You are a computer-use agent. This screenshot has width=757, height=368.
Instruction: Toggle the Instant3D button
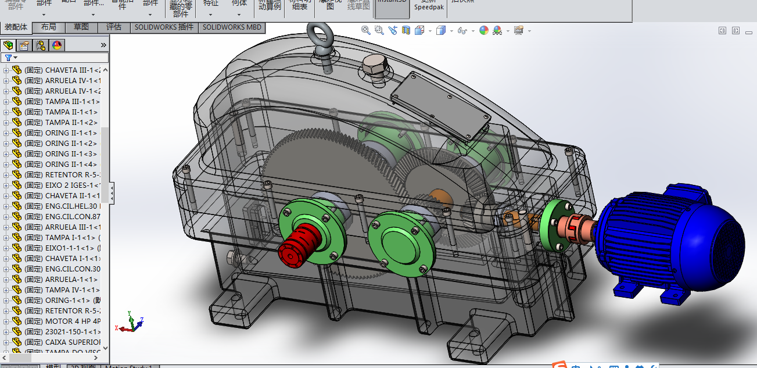coord(392,8)
